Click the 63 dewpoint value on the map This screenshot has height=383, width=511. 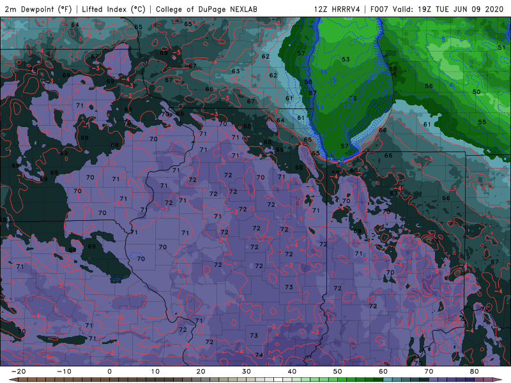coord(236,71)
